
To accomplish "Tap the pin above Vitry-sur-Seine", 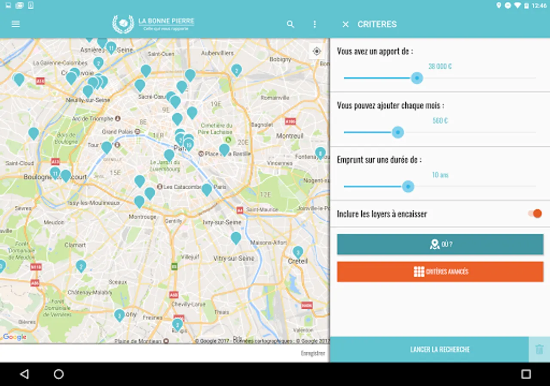I will [x=235, y=238].
